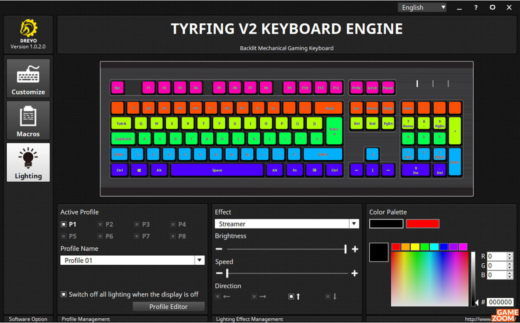Select the main Enter key

point(334,131)
